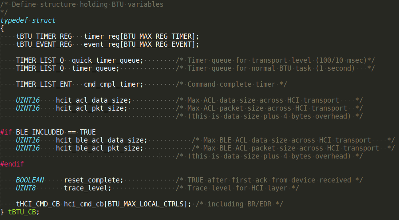Click the #if BLE_INCLUDED directive
The width and height of the screenshot is (399, 220).
48,132
